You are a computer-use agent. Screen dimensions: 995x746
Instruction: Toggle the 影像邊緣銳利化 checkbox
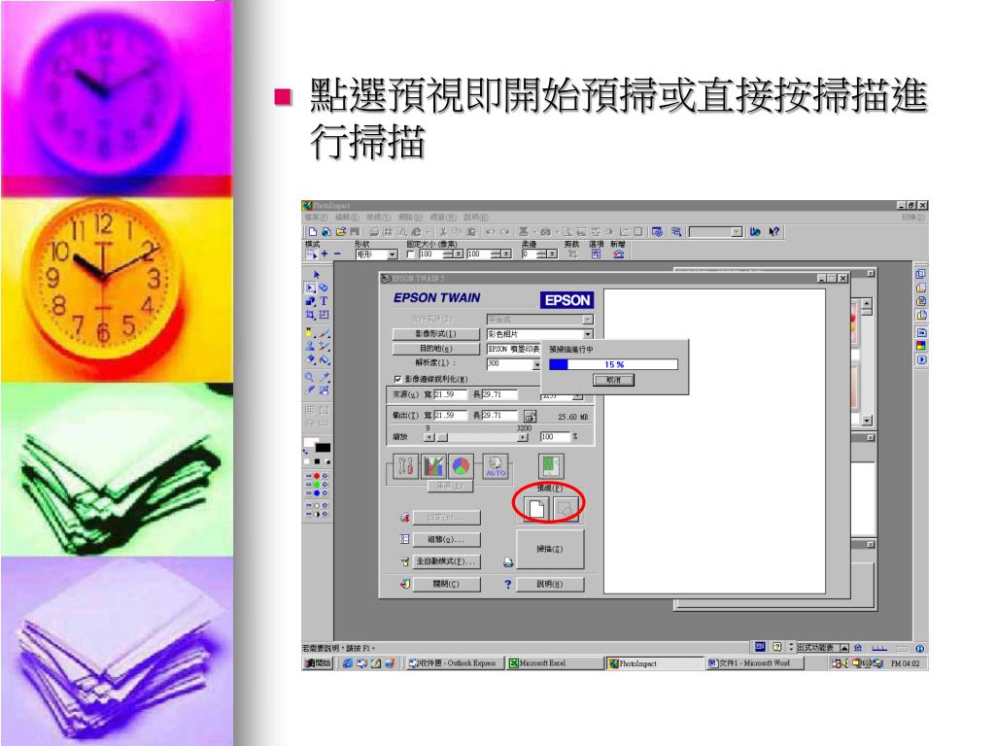pos(397,379)
